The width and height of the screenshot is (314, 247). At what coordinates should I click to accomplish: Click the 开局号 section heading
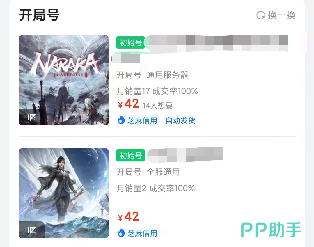[39, 15]
